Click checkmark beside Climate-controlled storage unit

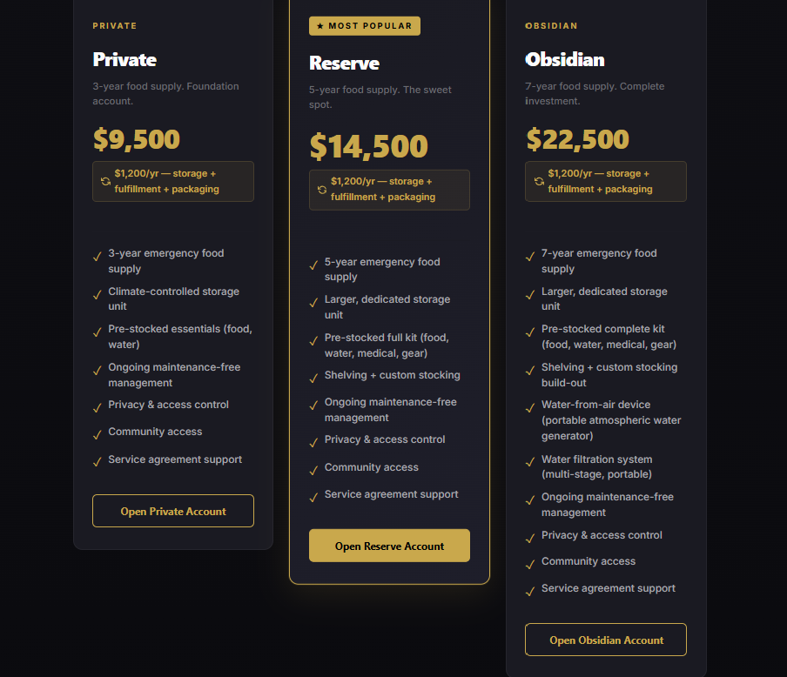98,295
